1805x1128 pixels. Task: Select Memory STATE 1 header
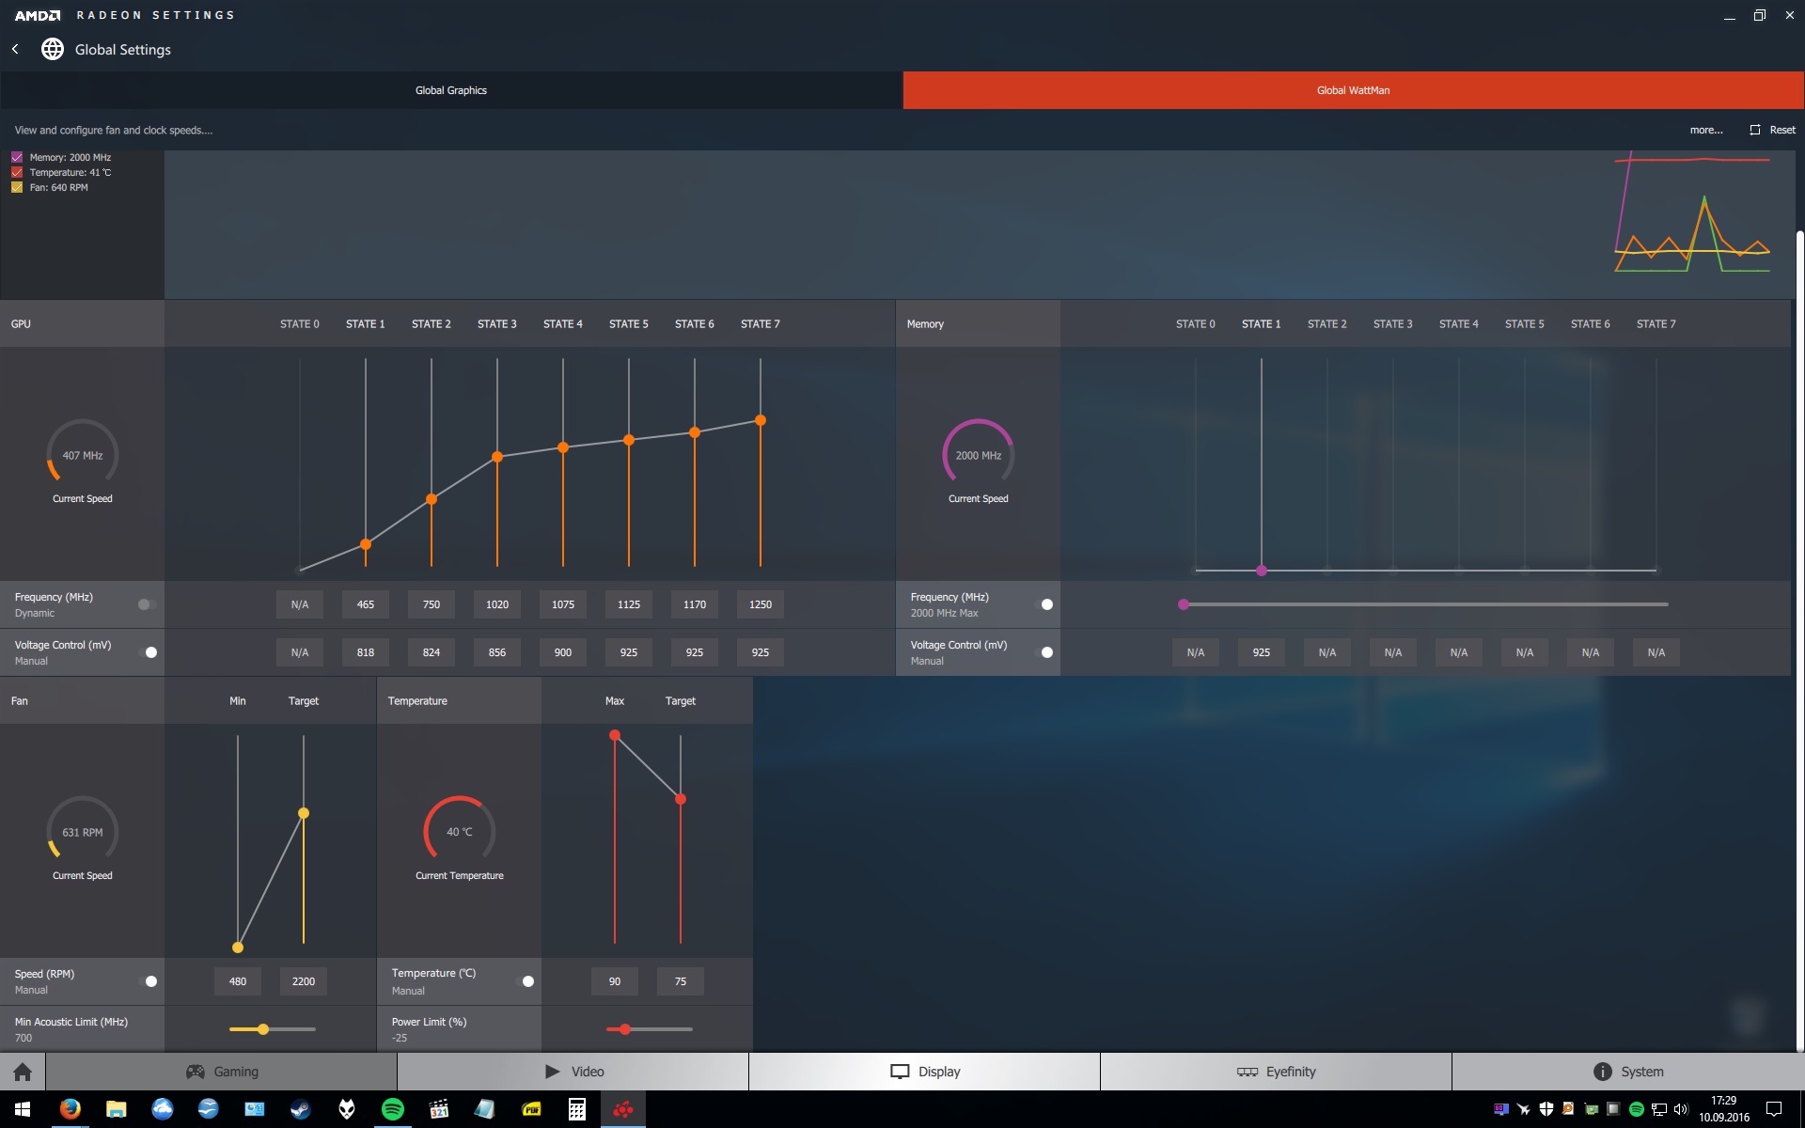tap(1262, 324)
